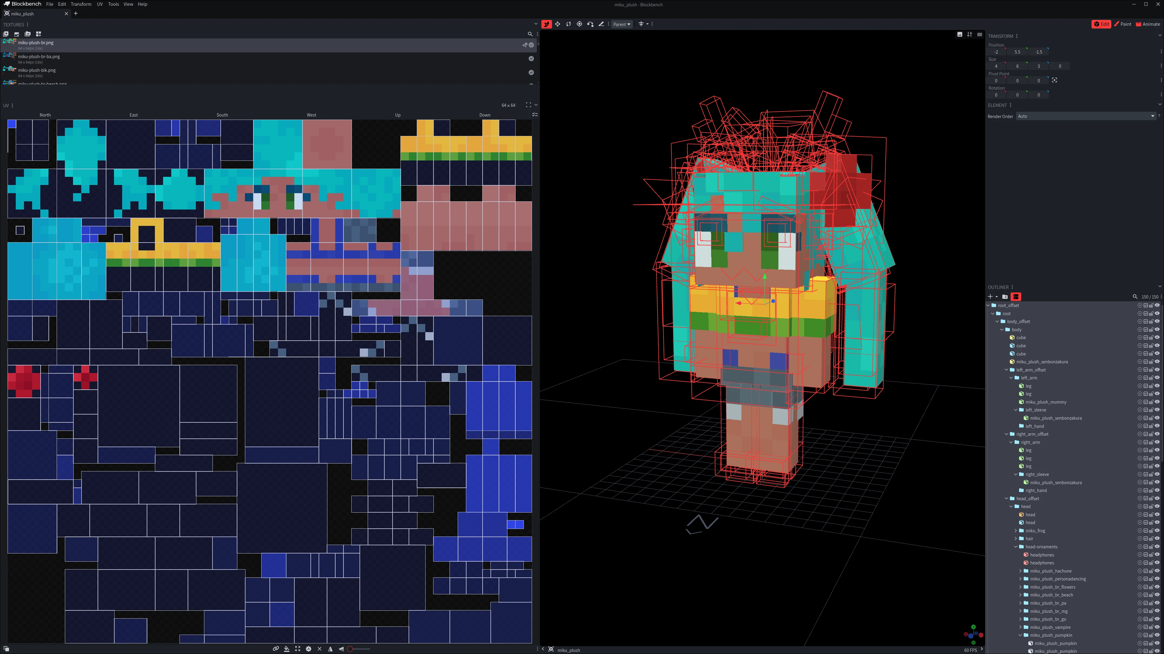Viewport: 1164px width, 654px height.
Task: Collapse the head-ornaments group
Action: click(x=1016, y=547)
